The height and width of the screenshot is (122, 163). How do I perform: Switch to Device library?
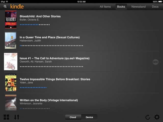(x=89, y=117)
